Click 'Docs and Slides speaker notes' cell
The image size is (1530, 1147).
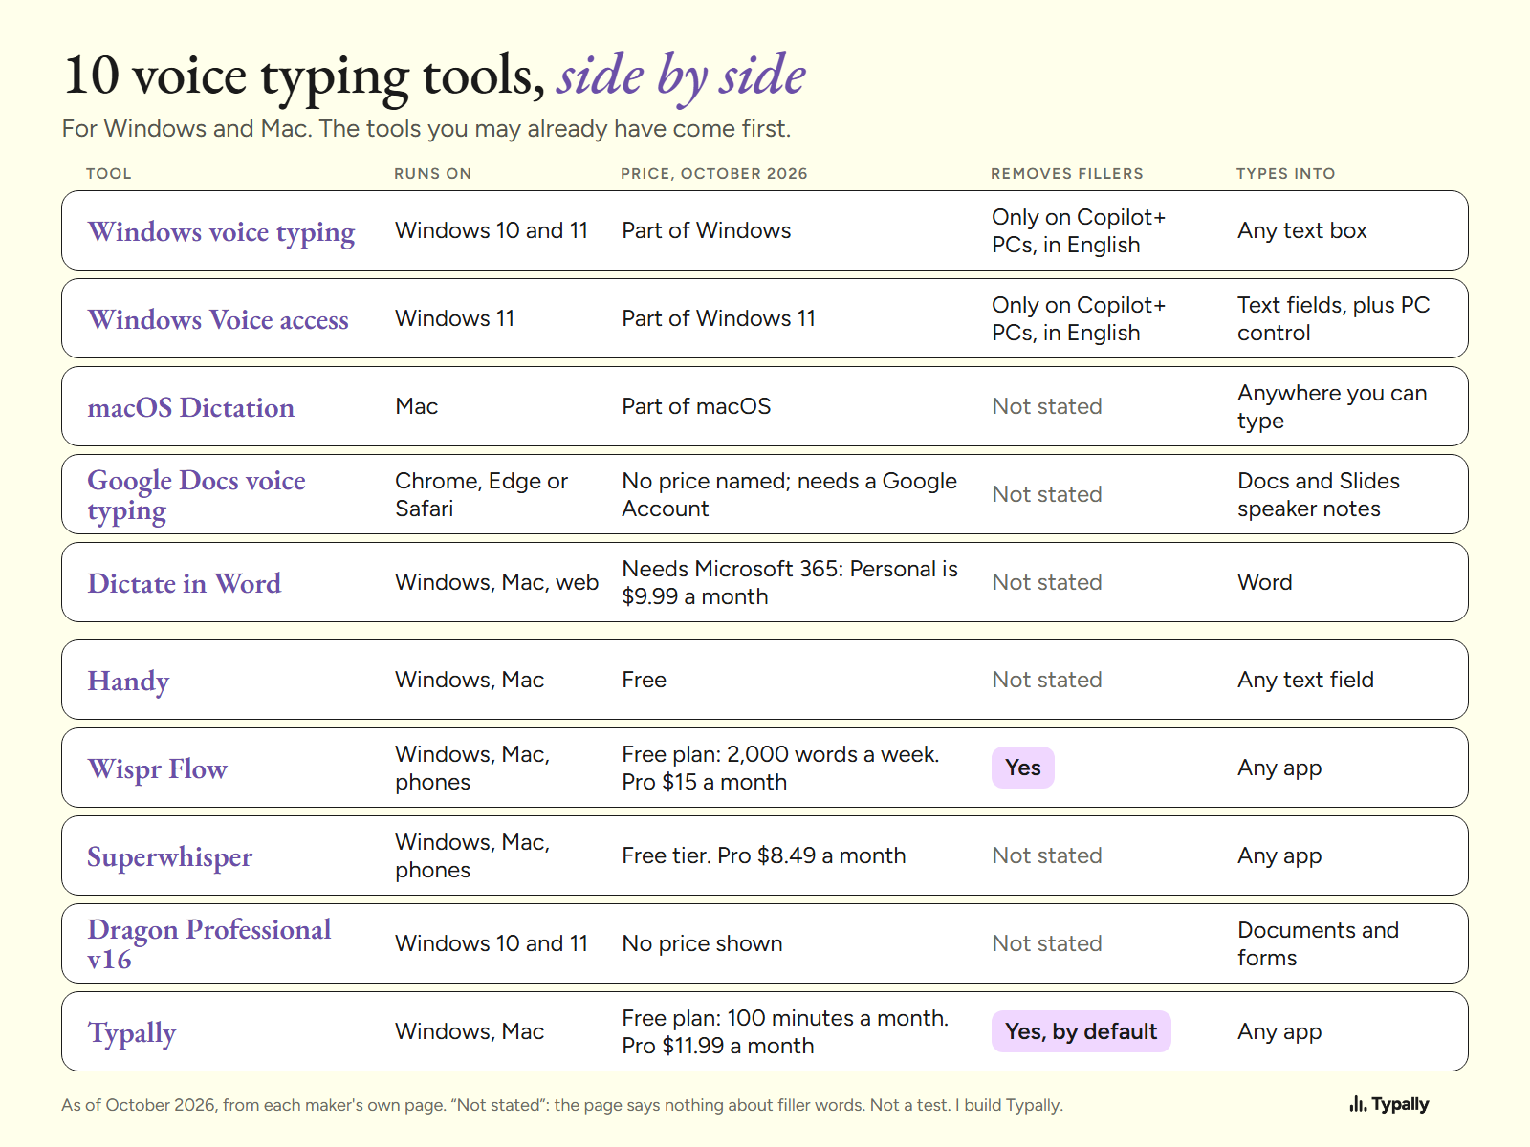[1319, 494]
